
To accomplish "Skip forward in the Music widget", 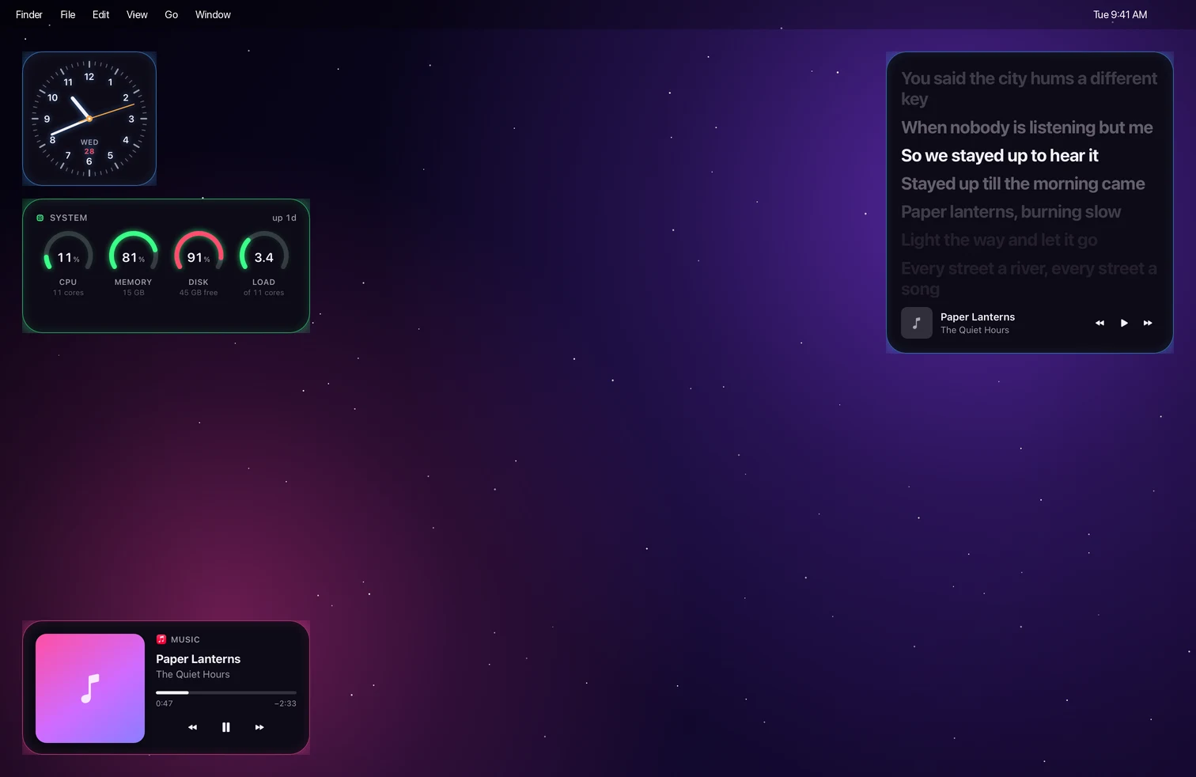I will [259, 727].
